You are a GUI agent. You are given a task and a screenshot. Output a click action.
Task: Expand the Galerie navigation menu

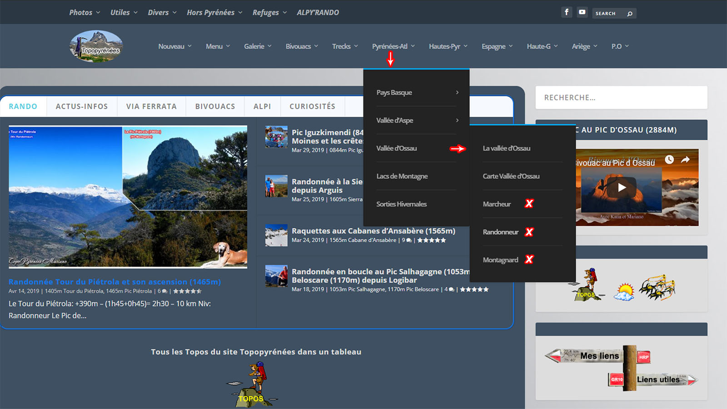258,46
